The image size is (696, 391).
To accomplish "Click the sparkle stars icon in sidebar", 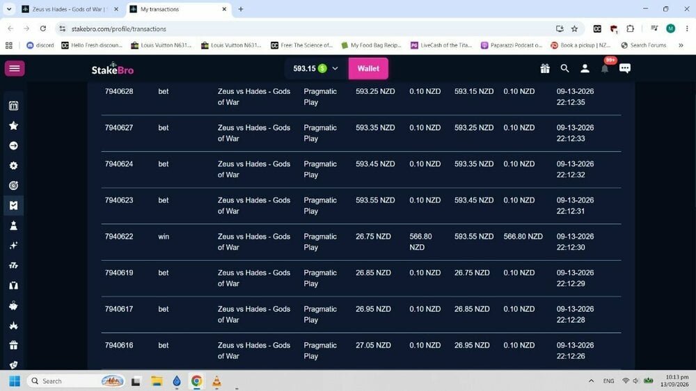I will pyautogui.click(x=14, y=246).
